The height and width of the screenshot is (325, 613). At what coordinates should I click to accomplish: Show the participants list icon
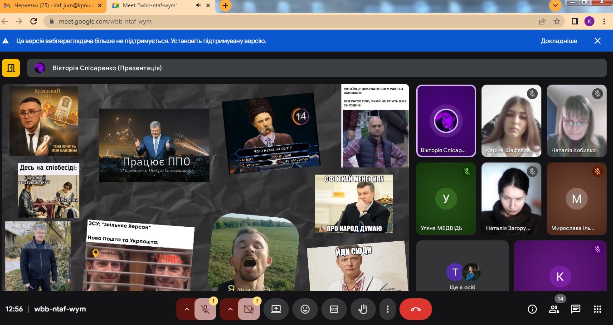click(554, 309)
